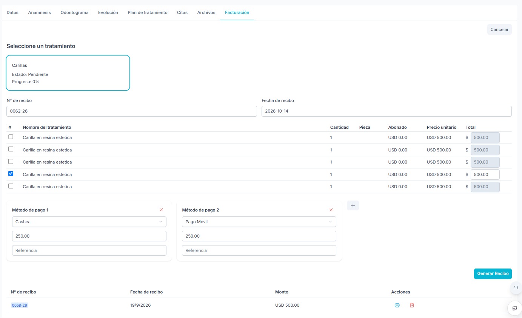Click the Monto value USD 500.00 of receipt 0058-26
The image size is (522, 318).
tap(287, 305)
